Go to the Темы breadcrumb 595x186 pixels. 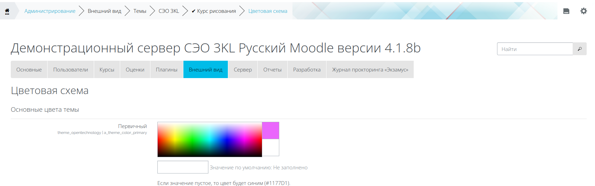pos(140,11)
